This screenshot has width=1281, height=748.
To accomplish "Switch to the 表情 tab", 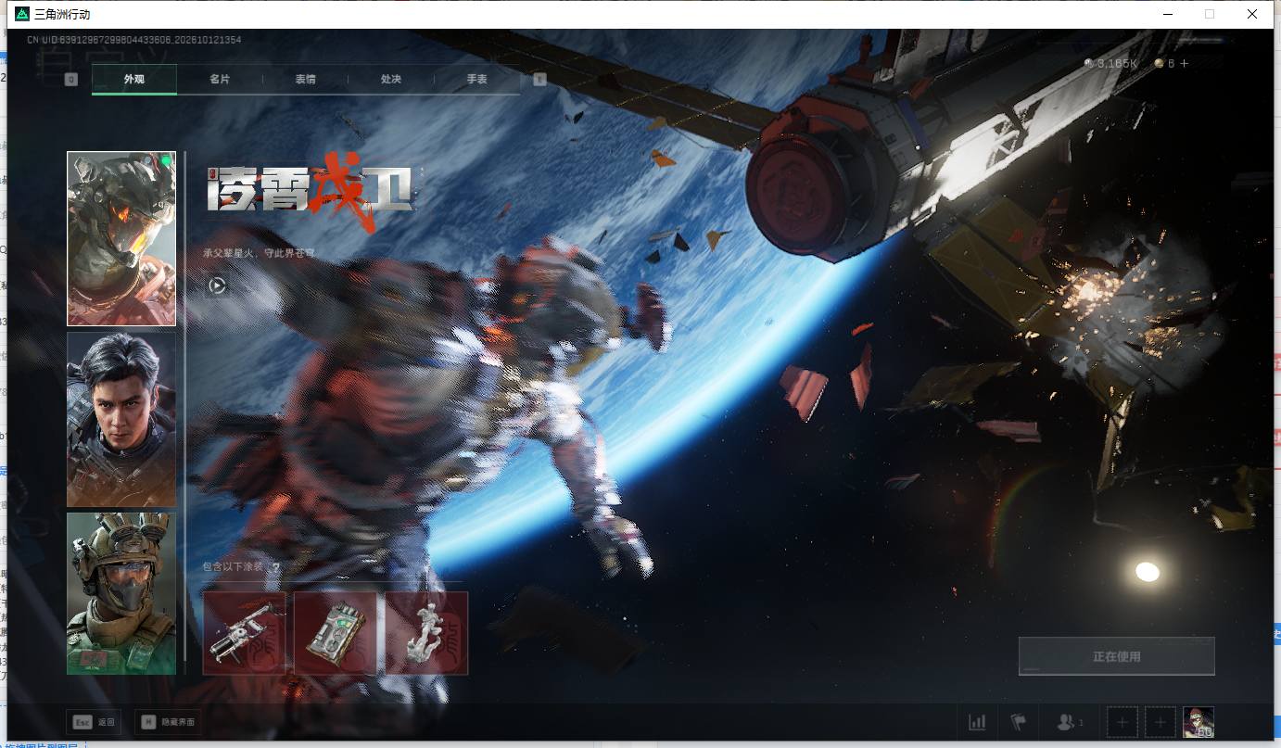I will [x=305, y=80].
